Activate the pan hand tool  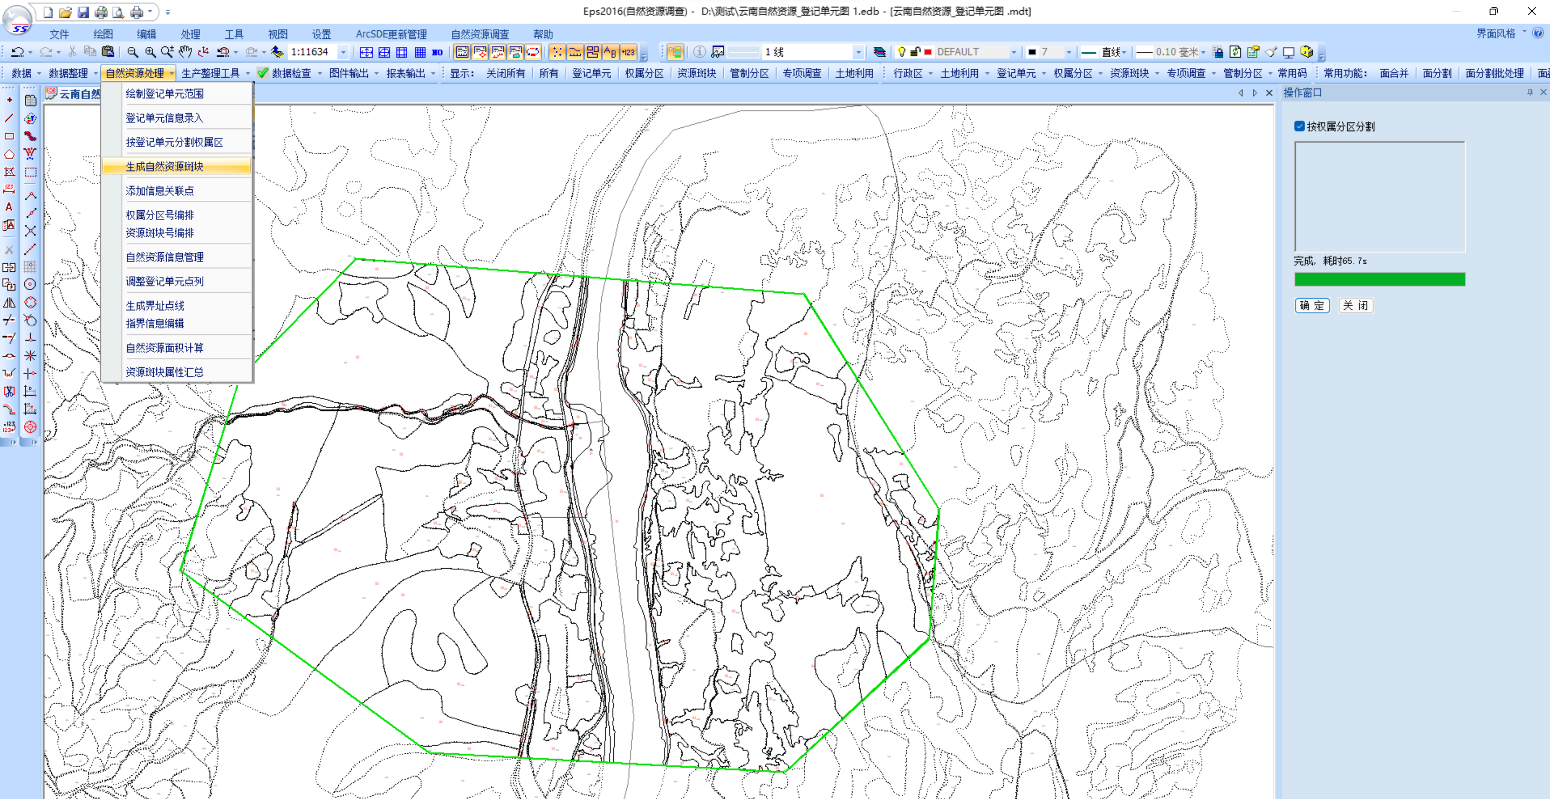tap(186, 52)
